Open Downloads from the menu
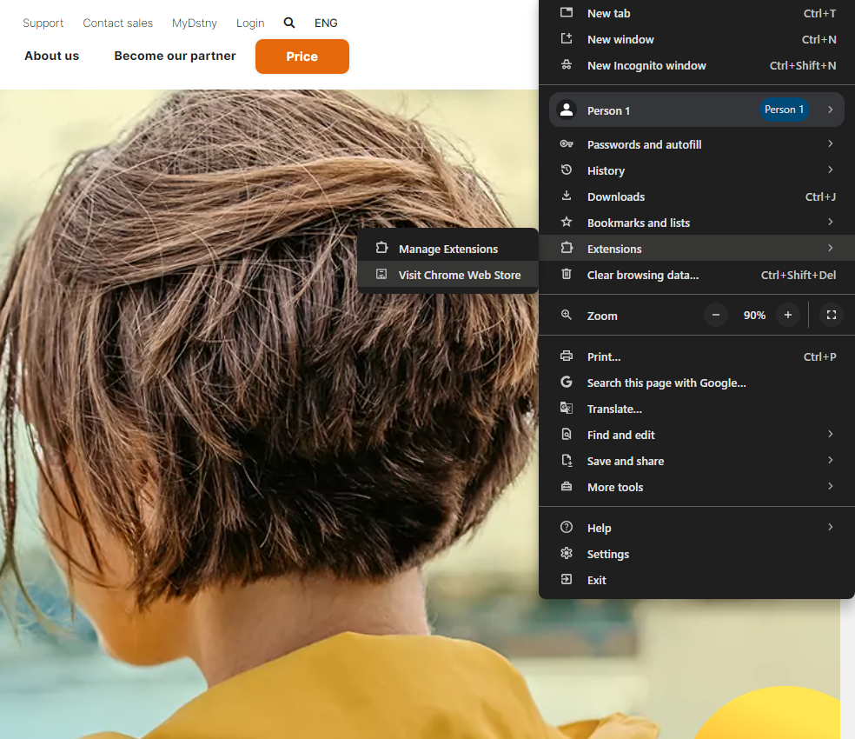Viewport: 855px width, 739px height. 697,196
